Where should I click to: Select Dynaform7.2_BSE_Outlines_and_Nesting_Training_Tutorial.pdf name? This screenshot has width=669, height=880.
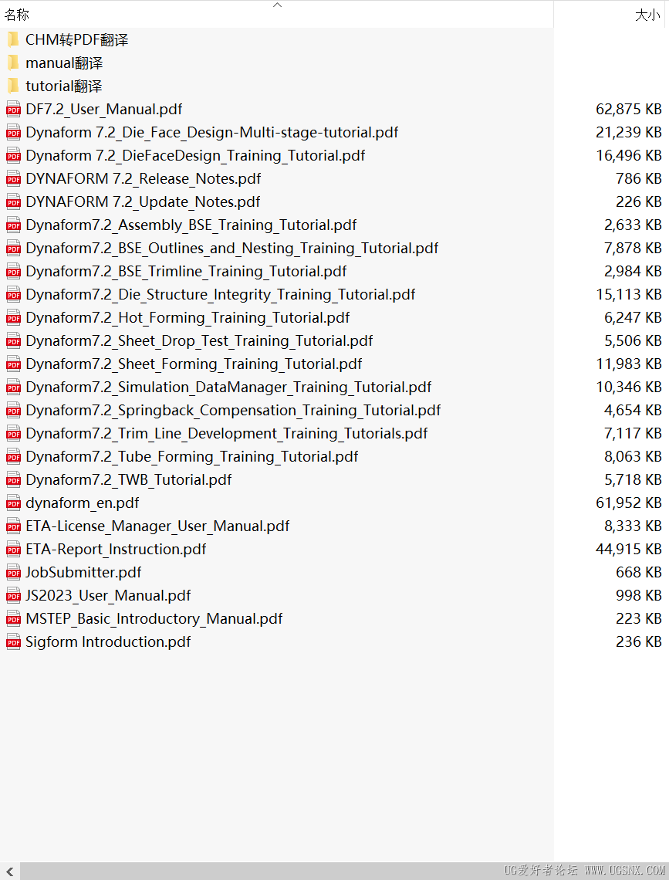tap(231, 248)
